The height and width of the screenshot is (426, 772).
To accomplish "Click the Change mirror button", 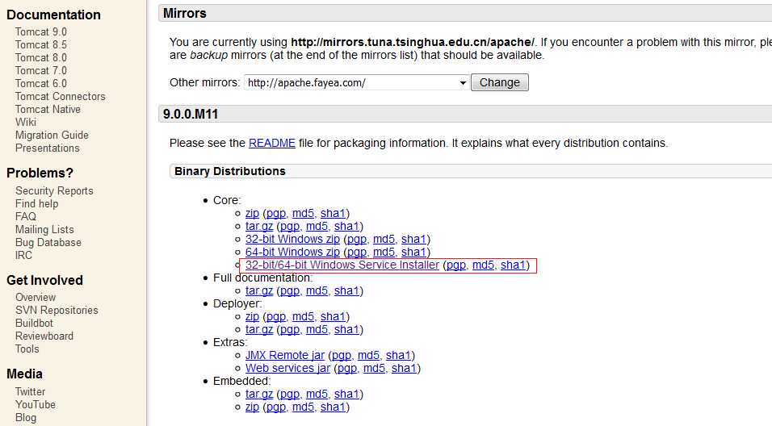I will (x=500, y=82).
